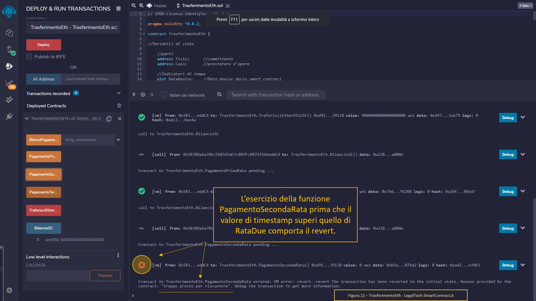Collapse the TRASFERIMENTOETH deployed contract

click(27, 119)
